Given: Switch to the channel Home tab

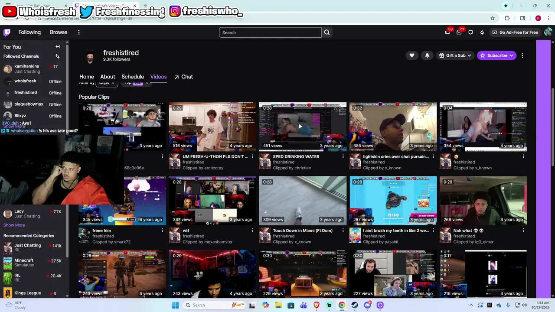Looking at the screenshot, I should (87, 77).
